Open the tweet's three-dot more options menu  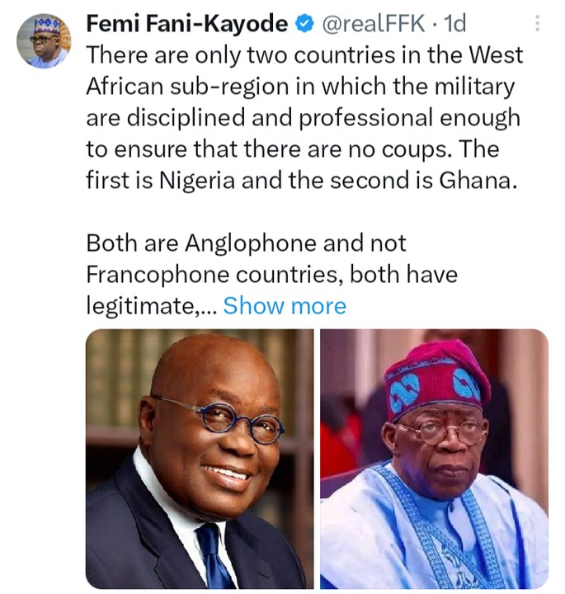point(538,25)
